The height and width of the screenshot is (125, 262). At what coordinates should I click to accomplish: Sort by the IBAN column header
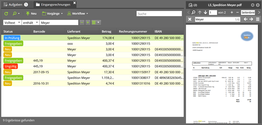click(x=168, y=32)
